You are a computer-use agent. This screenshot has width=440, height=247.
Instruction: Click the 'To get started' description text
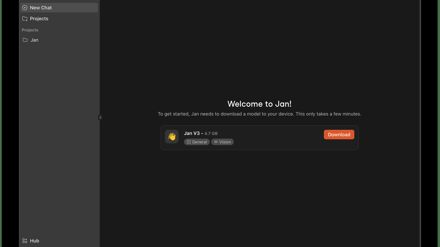260,114
